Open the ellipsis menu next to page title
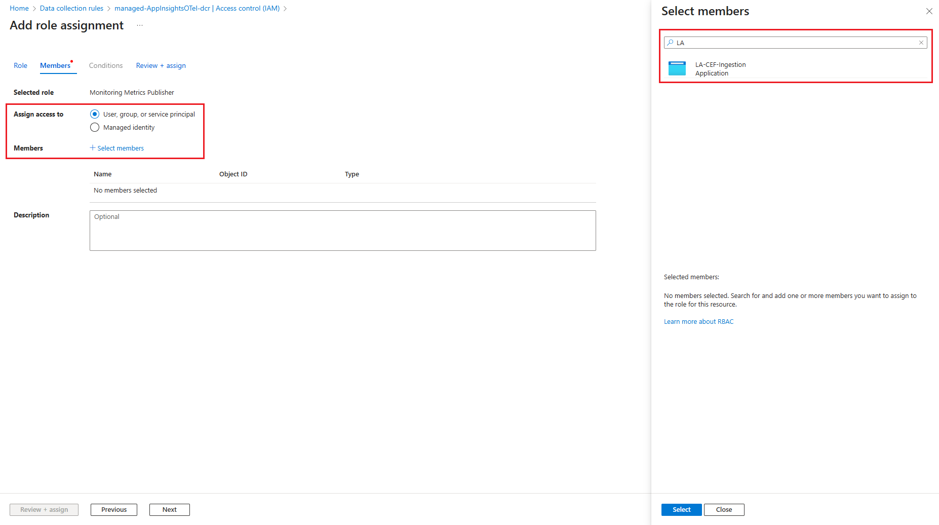The width and height of the screenshot is (939, 525). [x=140, y=25]
